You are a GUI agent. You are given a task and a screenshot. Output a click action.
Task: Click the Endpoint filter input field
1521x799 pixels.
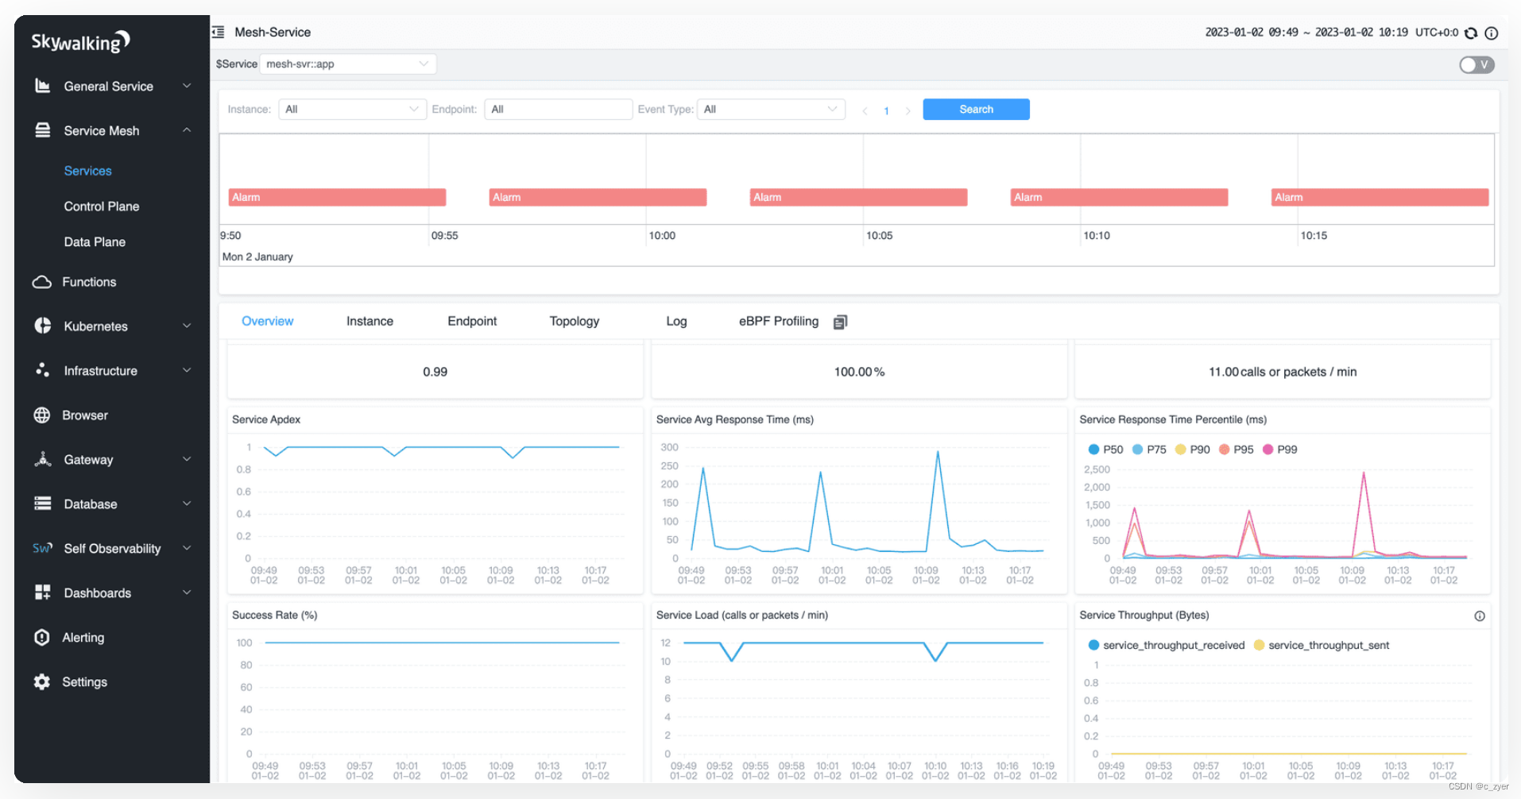[558, 109]
